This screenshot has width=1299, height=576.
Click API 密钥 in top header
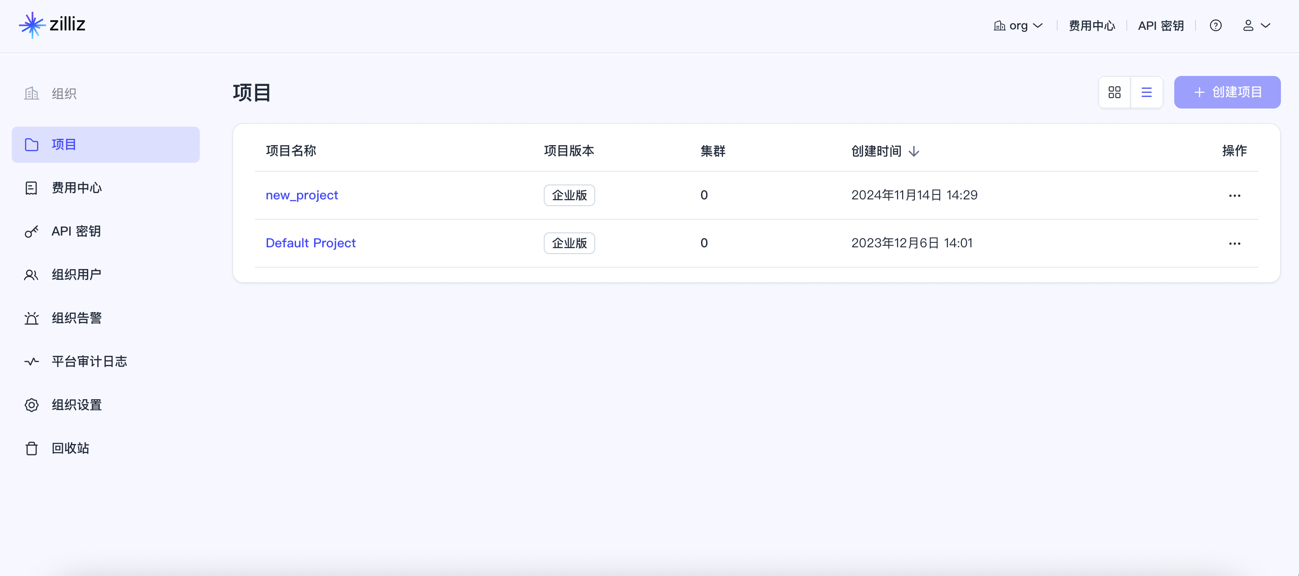tap(1160, 26)
